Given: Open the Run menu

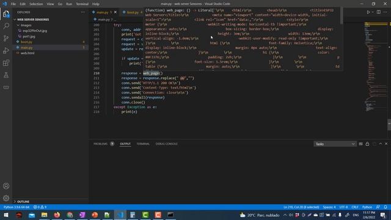Looking at the screenshot, I should click(69, 4).
